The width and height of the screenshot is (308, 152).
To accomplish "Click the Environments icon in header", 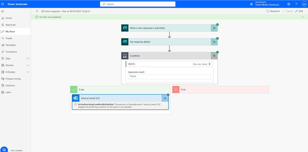I will [x=251, y=4].
